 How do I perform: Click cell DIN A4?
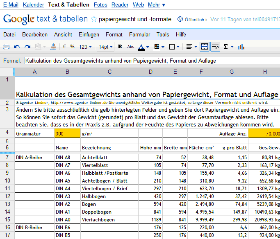click(67, 189)
